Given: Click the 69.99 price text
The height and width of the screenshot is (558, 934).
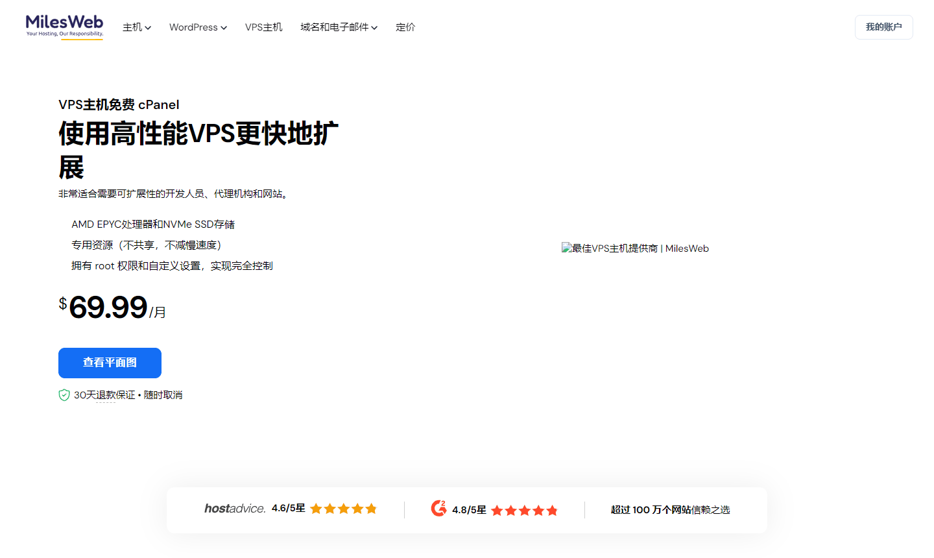Looking at the screenshot, I should 108,308.
